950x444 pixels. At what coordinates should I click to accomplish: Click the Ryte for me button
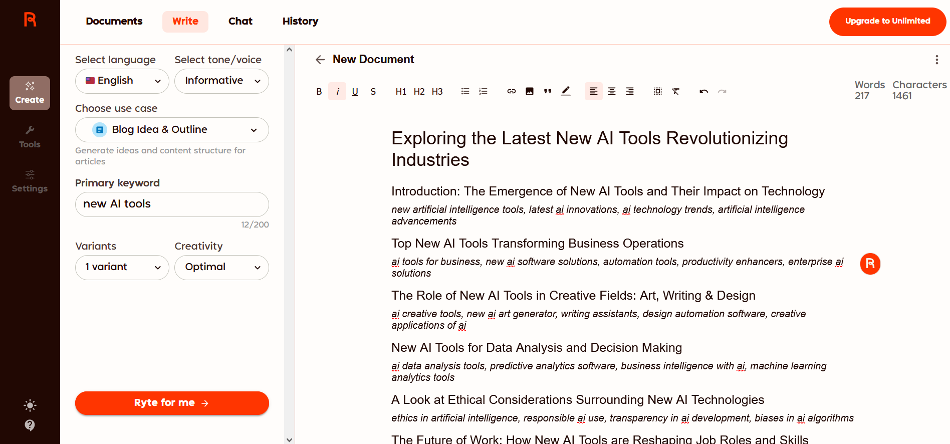click(x=172, y=403)
